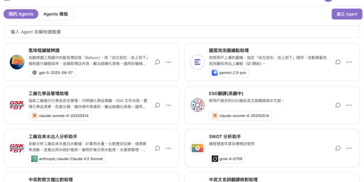Show more options for 工廠化學品管理助理
The height and width of the screenshot is (182, 364).
pyautogui.click(x=168, y=105)
